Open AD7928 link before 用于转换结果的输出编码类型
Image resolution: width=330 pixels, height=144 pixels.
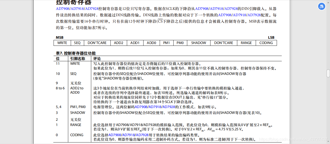[142, 135]
